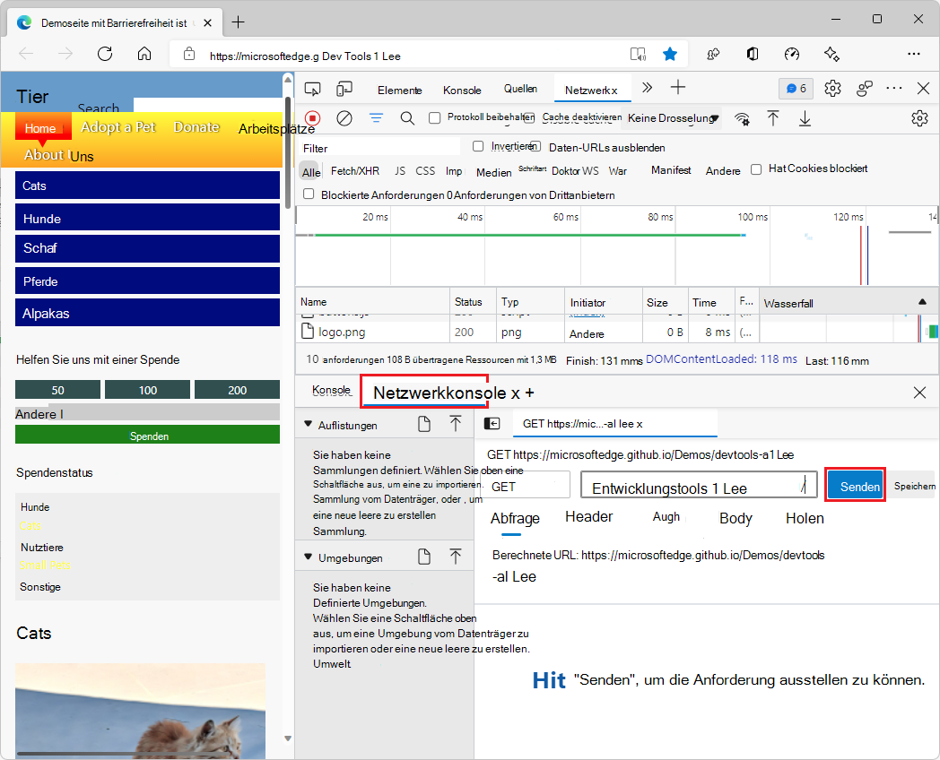This screenshot has width=940, height=760.
Task: Enable the Protokoll beibehalten checkbox
Action: pos(435,117)
